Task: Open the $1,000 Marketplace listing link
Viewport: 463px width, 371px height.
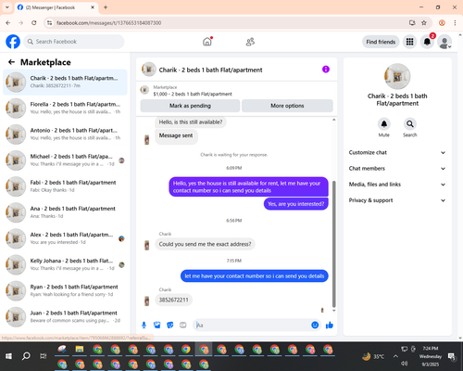Action: [193, 94]
